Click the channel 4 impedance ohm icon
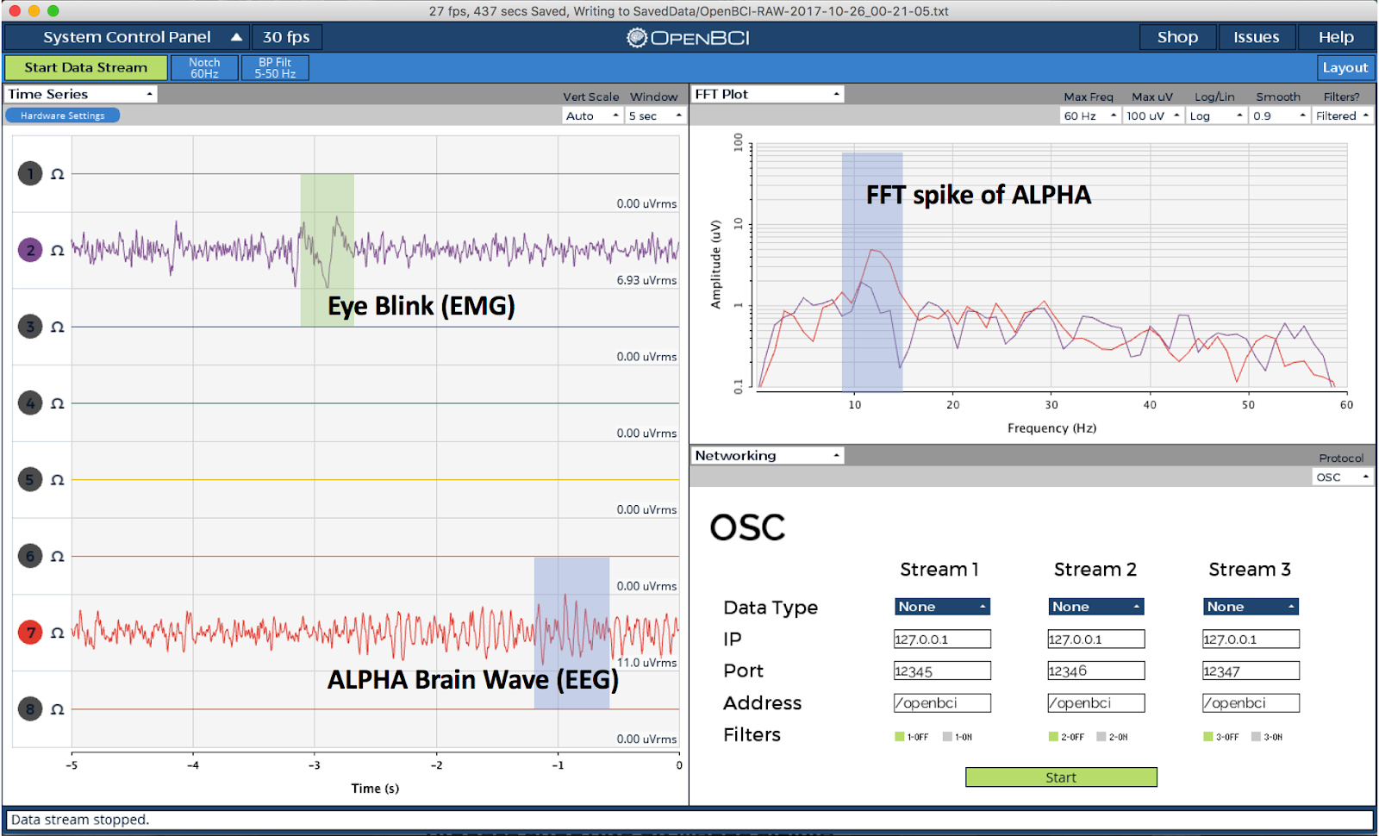 coord(58,403)
